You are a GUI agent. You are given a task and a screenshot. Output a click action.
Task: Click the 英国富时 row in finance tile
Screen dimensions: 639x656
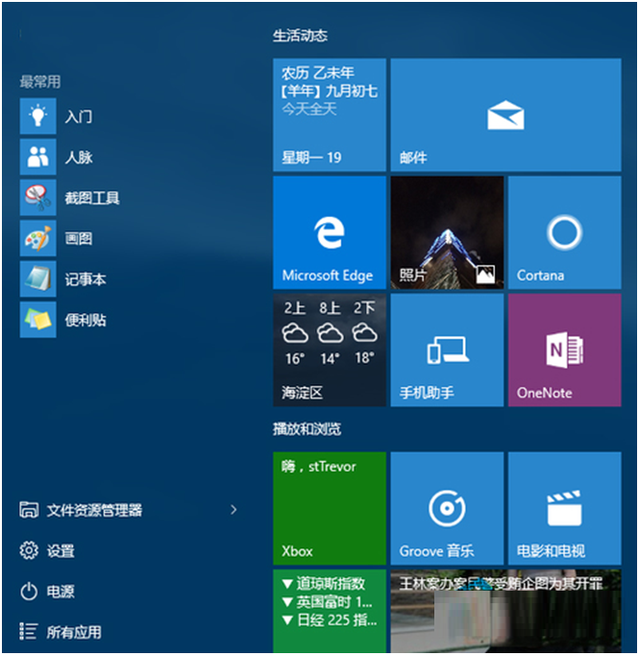click(328, 602)
